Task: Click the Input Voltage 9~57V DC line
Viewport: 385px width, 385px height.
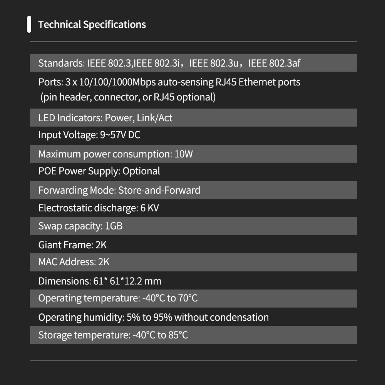Action: click(x=89, y=135)
